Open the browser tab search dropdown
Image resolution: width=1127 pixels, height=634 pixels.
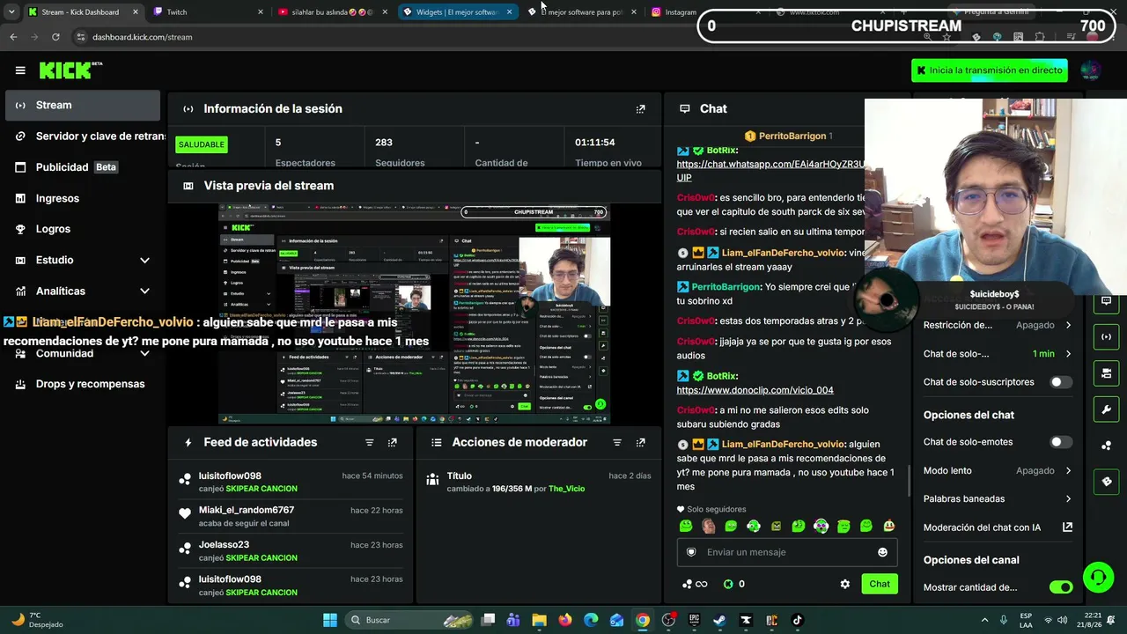11,12
